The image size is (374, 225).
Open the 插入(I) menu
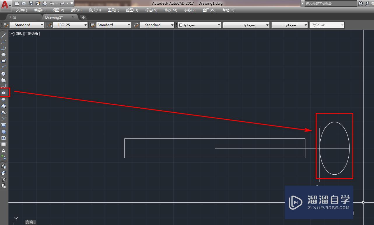(x=76, y=10)
